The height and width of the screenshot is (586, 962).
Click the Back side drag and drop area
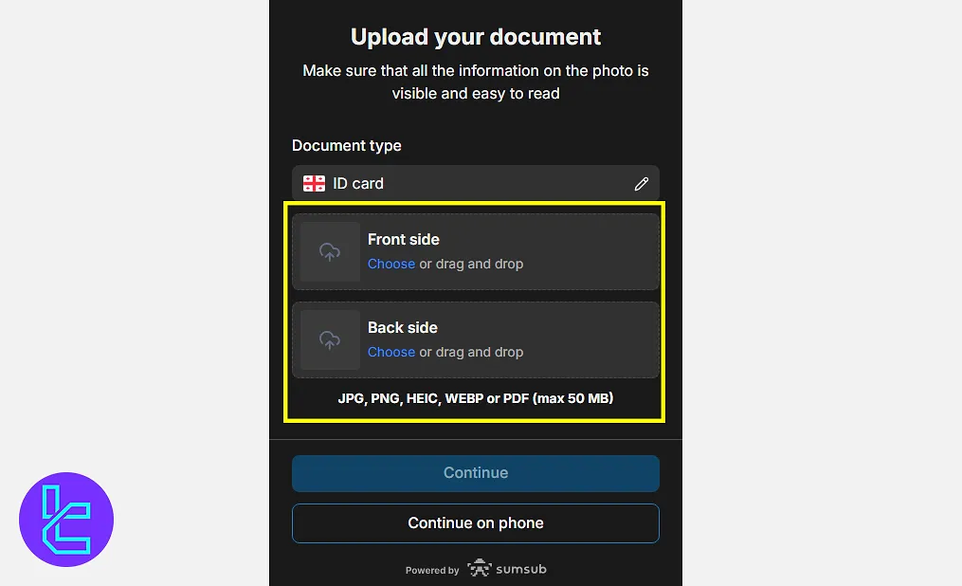click(x=476, y=340)
